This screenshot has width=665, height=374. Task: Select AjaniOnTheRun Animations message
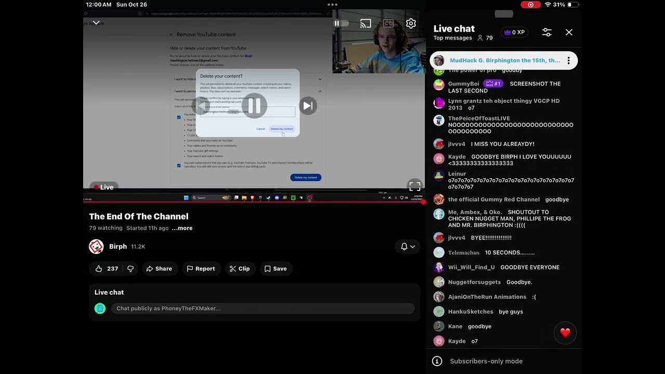pos(504,297)
